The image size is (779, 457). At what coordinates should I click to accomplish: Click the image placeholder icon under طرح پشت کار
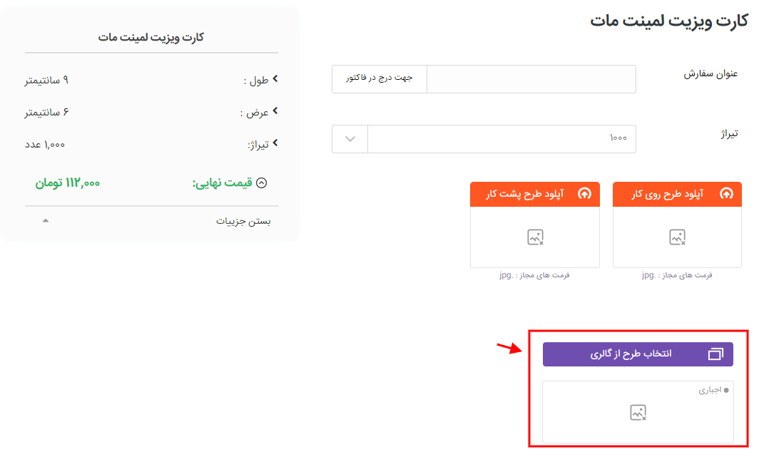tap(535, 237)
